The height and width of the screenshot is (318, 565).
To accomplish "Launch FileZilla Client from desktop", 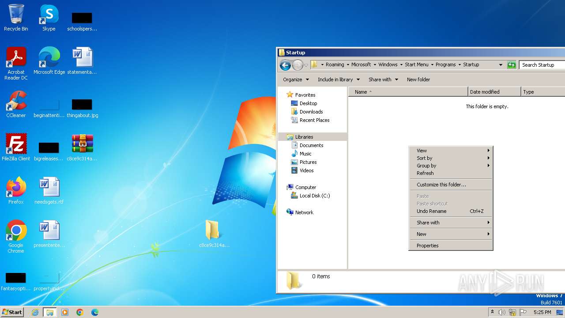I will coord(16,148).
